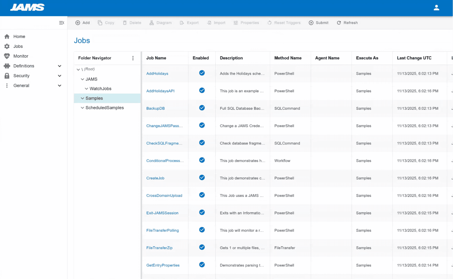Open the GetEntryProperties job link
Viewport: 453px width, 279px height.
163,265
